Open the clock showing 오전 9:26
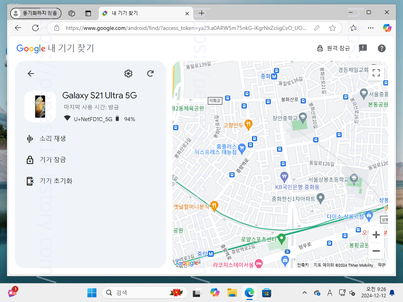The width and height of the screenshot is (403, 302). click(x=373, y=293)
